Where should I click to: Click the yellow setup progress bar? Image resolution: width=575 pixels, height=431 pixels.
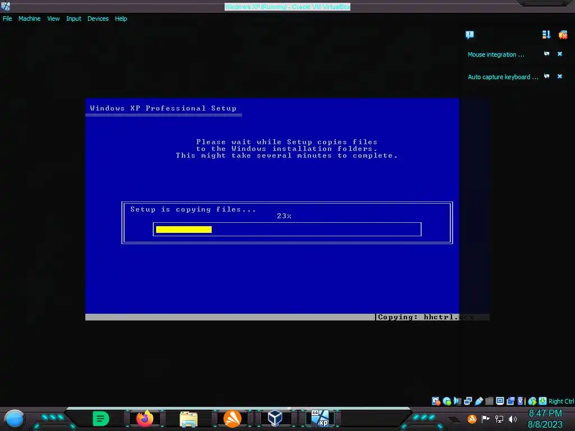(184, 230)
